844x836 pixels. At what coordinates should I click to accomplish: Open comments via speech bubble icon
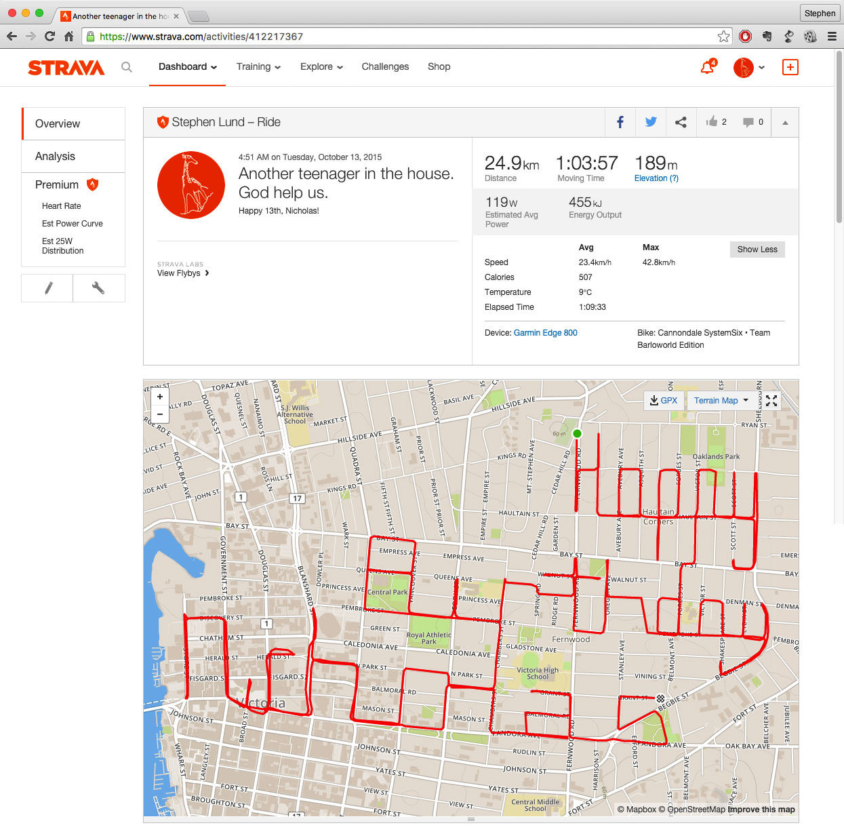pyautogui.click(x=748, y=122)
